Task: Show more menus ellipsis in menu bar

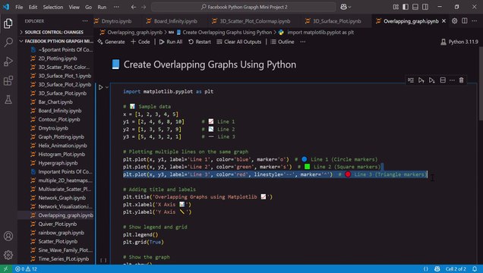Action: click(116, 7)
